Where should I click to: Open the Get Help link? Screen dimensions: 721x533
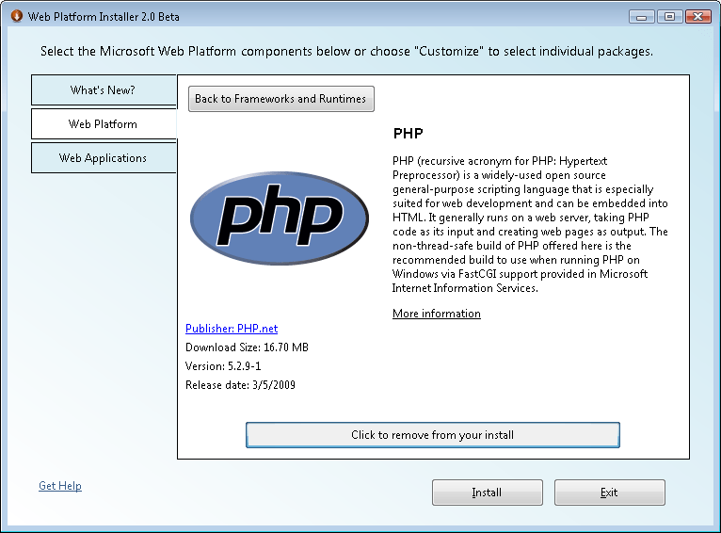60,486
